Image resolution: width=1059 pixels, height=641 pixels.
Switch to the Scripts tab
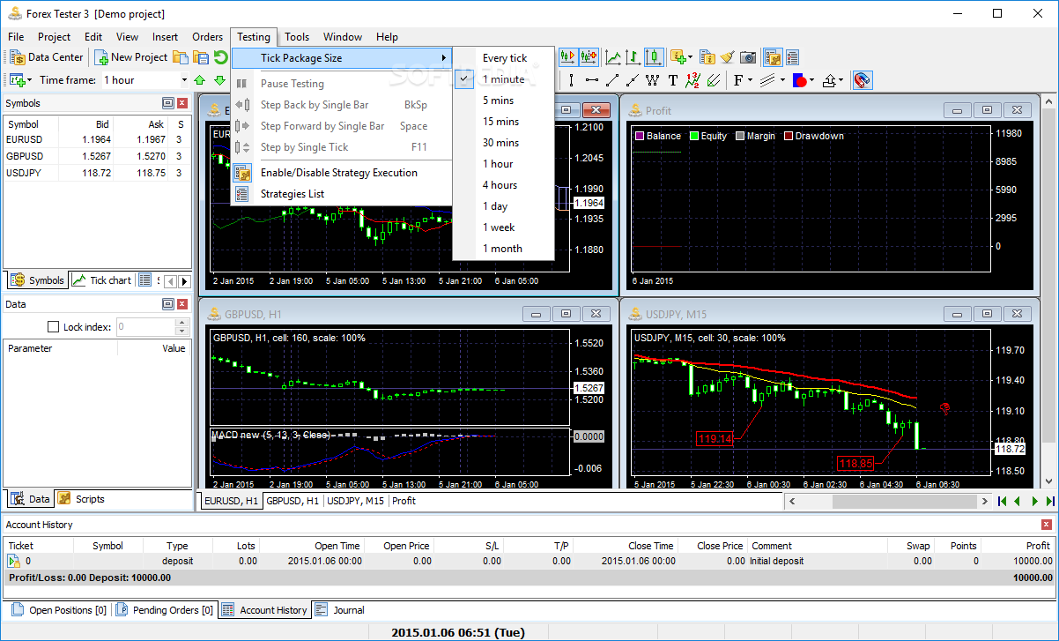tap(81, 499)
